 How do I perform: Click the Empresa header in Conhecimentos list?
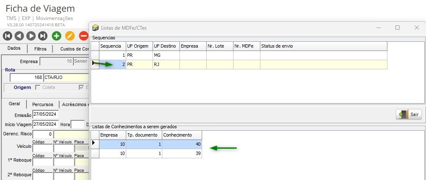[112, 135]
